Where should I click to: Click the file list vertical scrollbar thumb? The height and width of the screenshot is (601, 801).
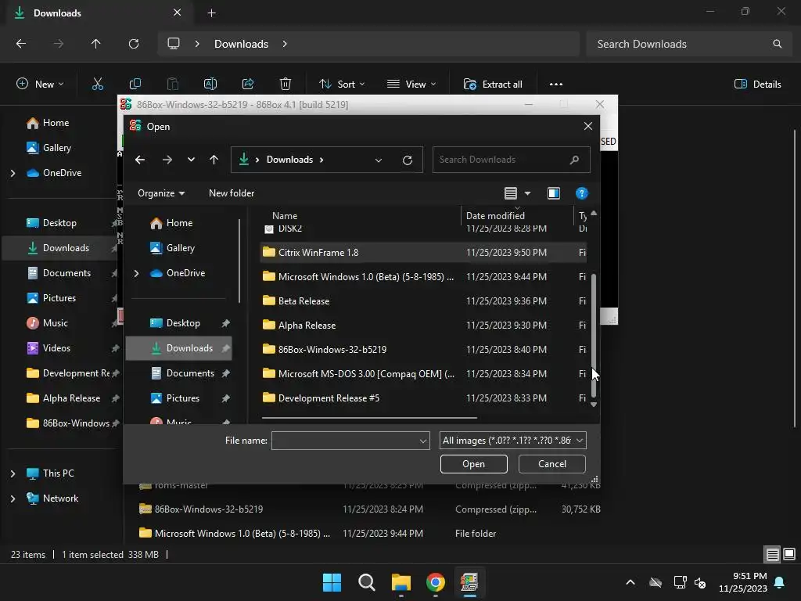(593, 335)
